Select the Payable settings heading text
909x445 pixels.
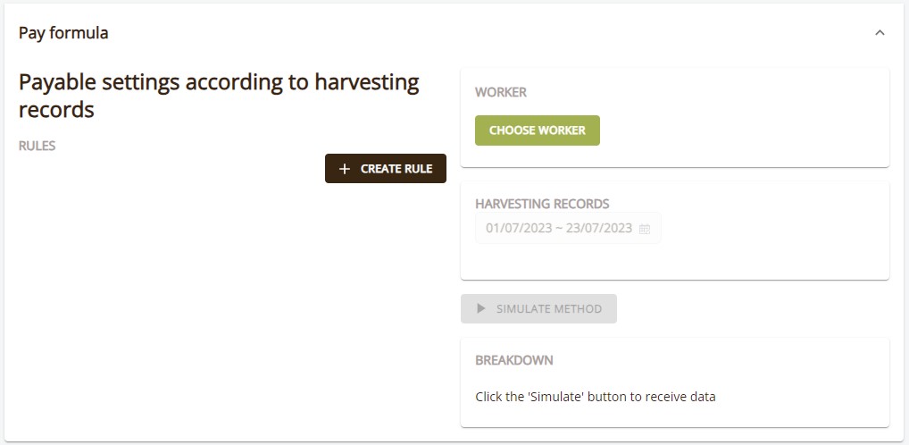pyautogui.click(x=219, y=96)
